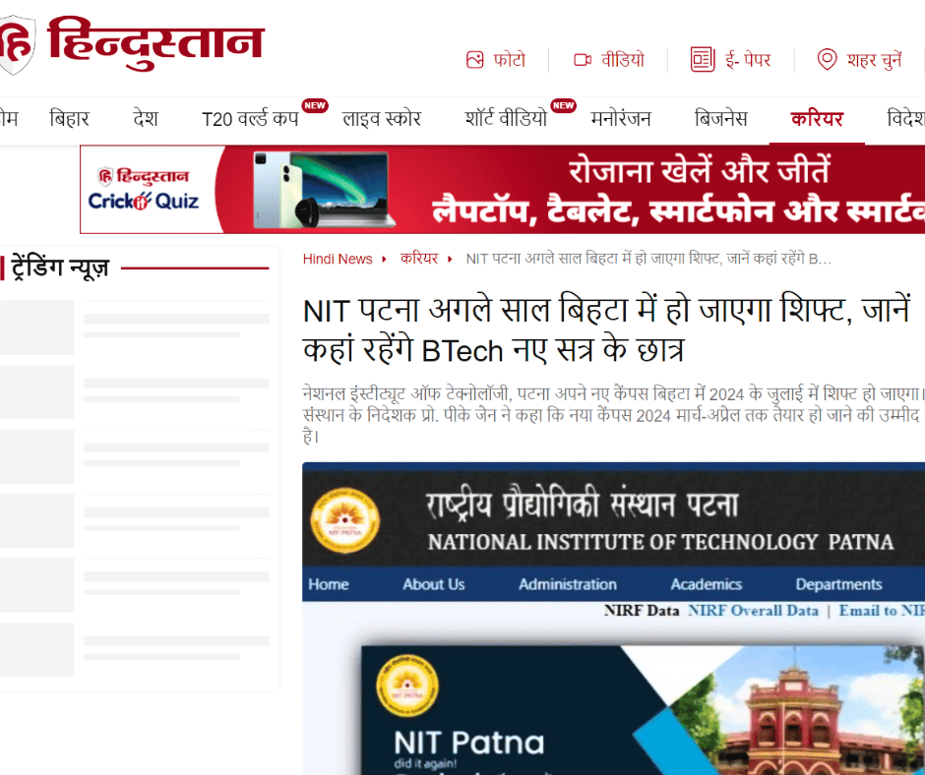Go to T20 वर्ल्ड कप section

tap(250, 119)
